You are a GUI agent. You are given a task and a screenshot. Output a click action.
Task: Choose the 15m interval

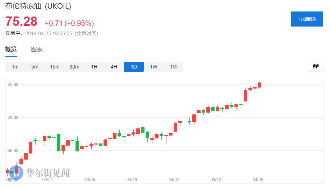click(x=55, y=67)
